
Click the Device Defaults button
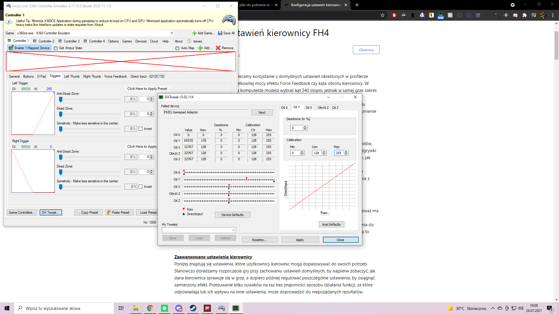pos(233,215)
